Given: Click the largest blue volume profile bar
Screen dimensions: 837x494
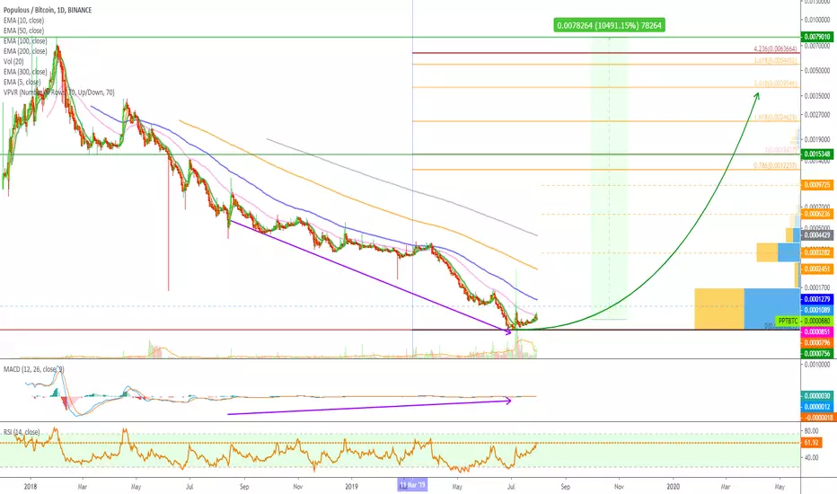Looking at the screenshot, I should [x=771, y=309].
